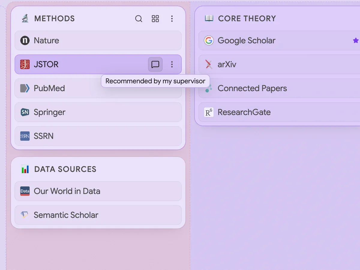Select the METHODS group title
The width and height of the screenshot is (360, 270).
[x=55, y=19]
